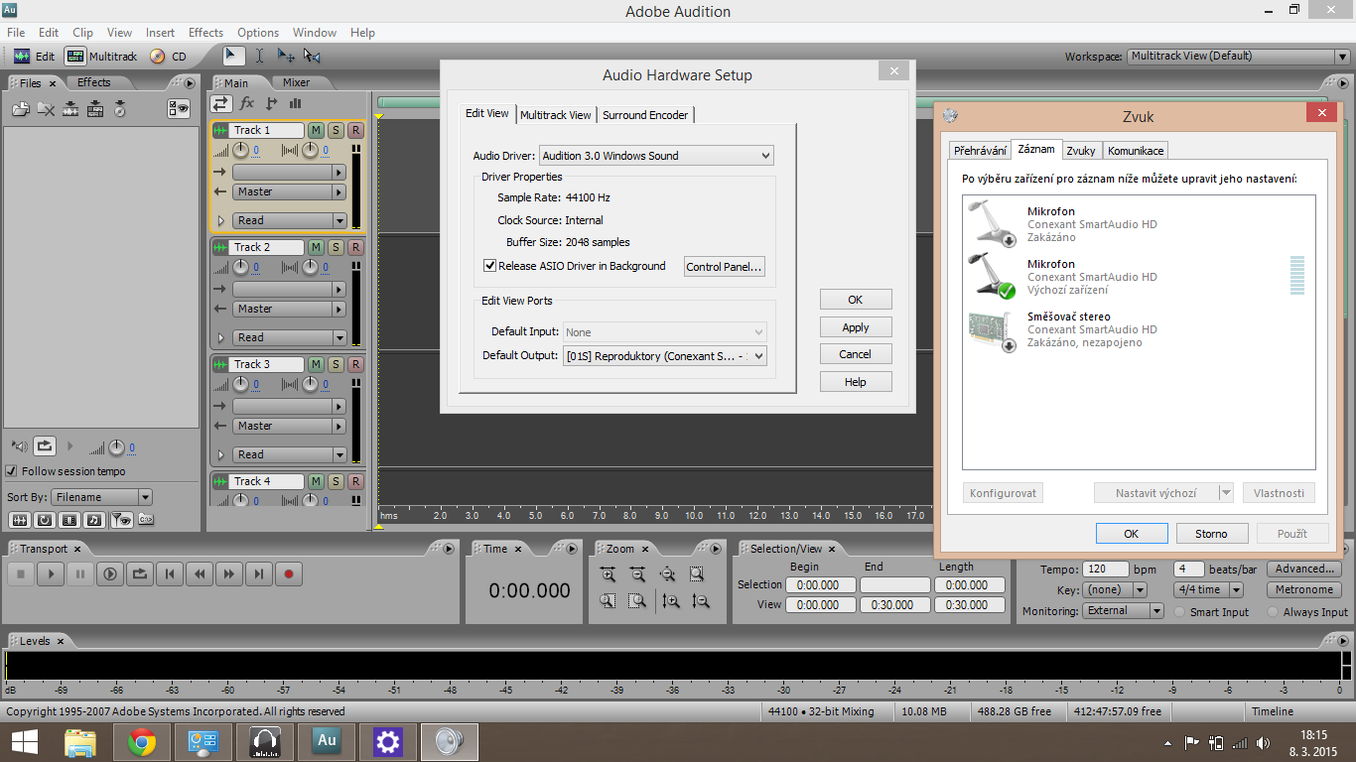Click Zoom Out Horizontally icon

click(x=637, y=573)
